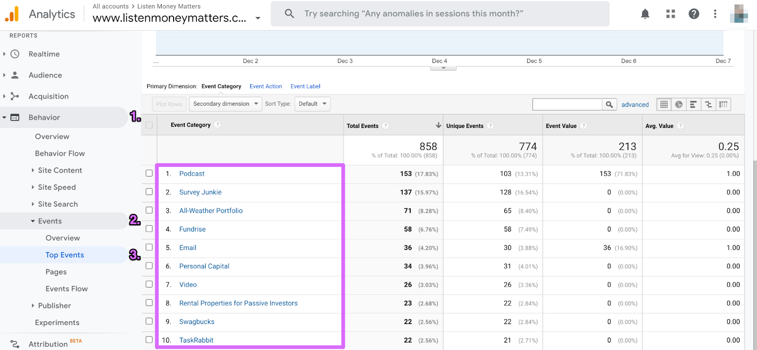Click the Realtime clock icon
This screenshot has width=757, height=350.
coord(15,54)
